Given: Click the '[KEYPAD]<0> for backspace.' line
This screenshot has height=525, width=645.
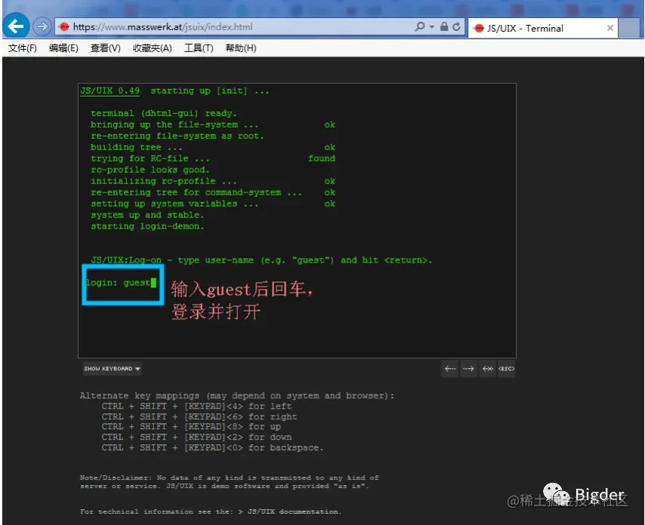Looking at the screenshot, I should (x=254, y=447).
